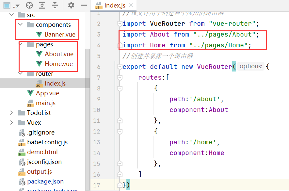Fold the home route object at line 12

pyautogui.click(x=120, y=132)
